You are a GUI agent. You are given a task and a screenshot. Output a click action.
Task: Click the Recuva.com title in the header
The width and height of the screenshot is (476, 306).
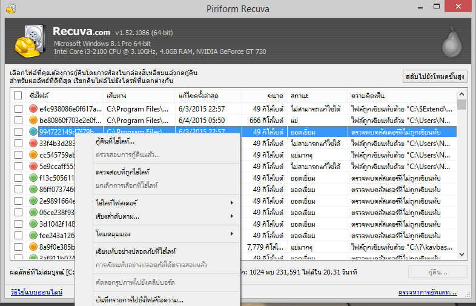(x=81, y=32)
